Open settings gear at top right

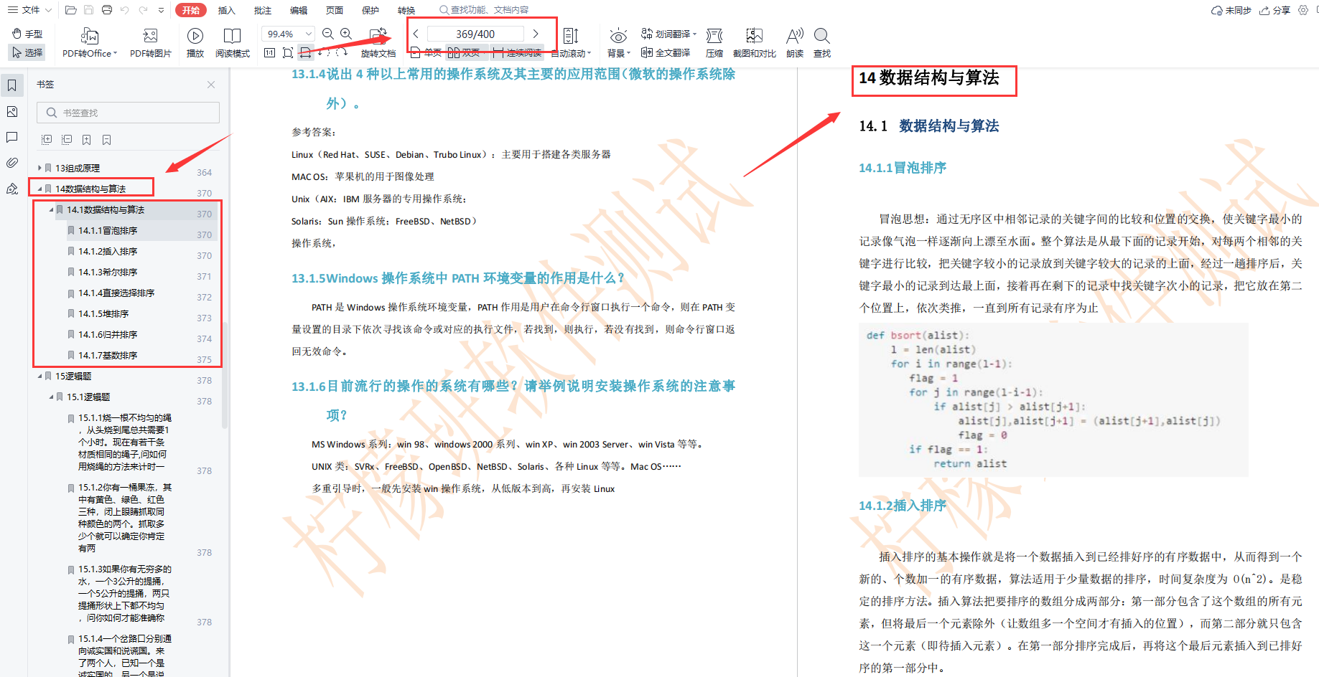[x=1303, y=10]
